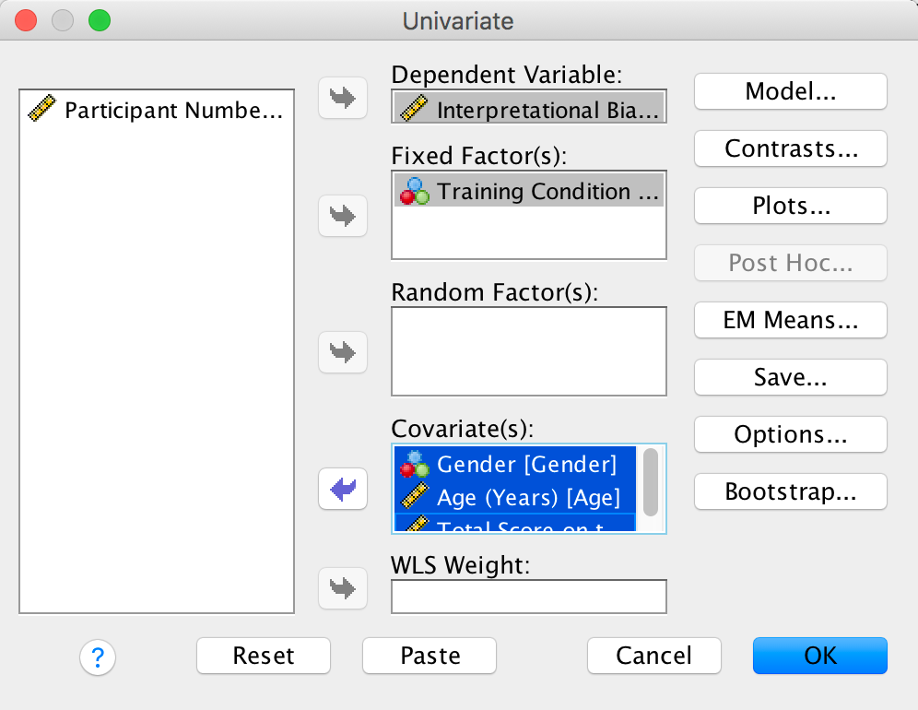This screenshot has width=918, height=710.
Task: Click the blue arrow to remove covariates
Action: [x=343, y=490]
